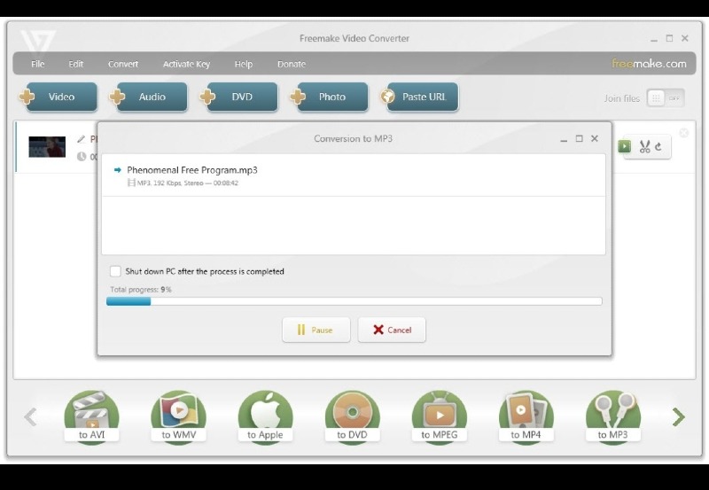The image size is (709, 490).
Task: Click the total progress bar
Action: coord(354,301)
